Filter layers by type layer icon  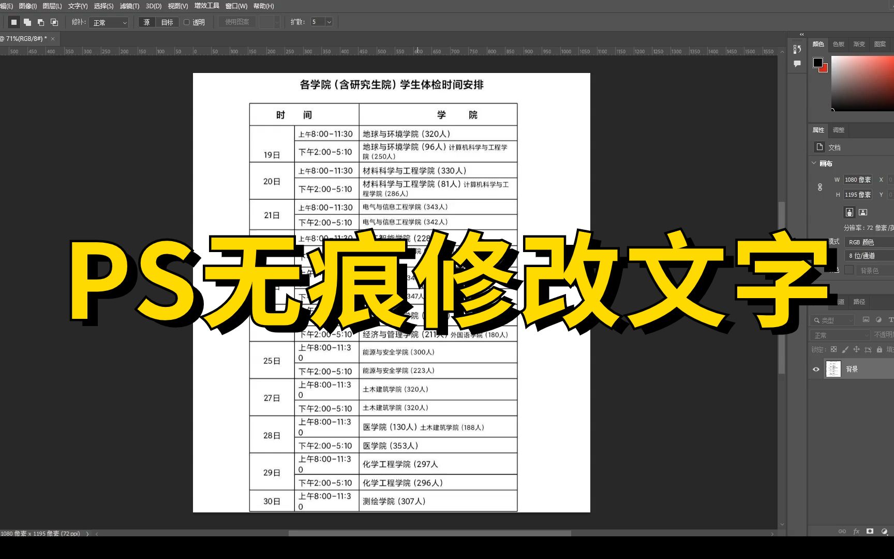pyautogui.click(x=890, y=320)
